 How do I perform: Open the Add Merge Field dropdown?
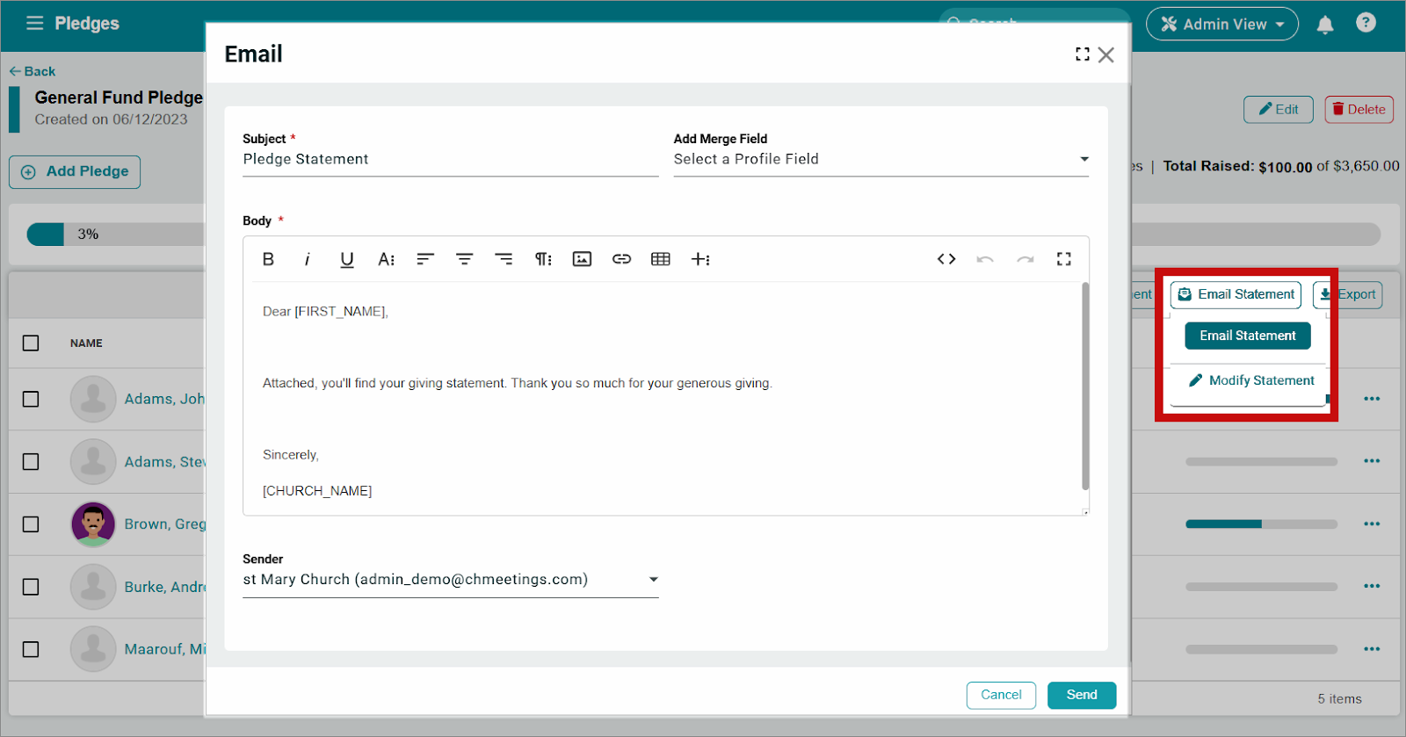(881, 159)
